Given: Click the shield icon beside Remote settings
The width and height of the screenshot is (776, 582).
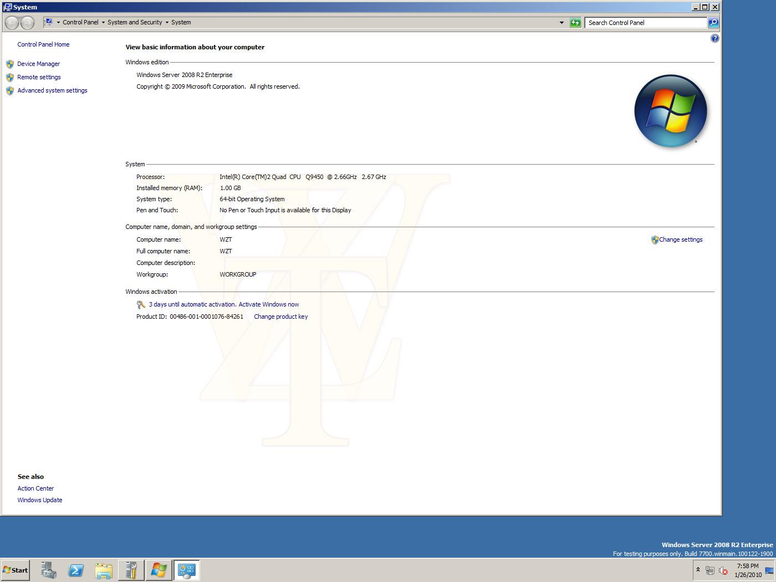Looking at the screenshot, I should coord(10,77).
